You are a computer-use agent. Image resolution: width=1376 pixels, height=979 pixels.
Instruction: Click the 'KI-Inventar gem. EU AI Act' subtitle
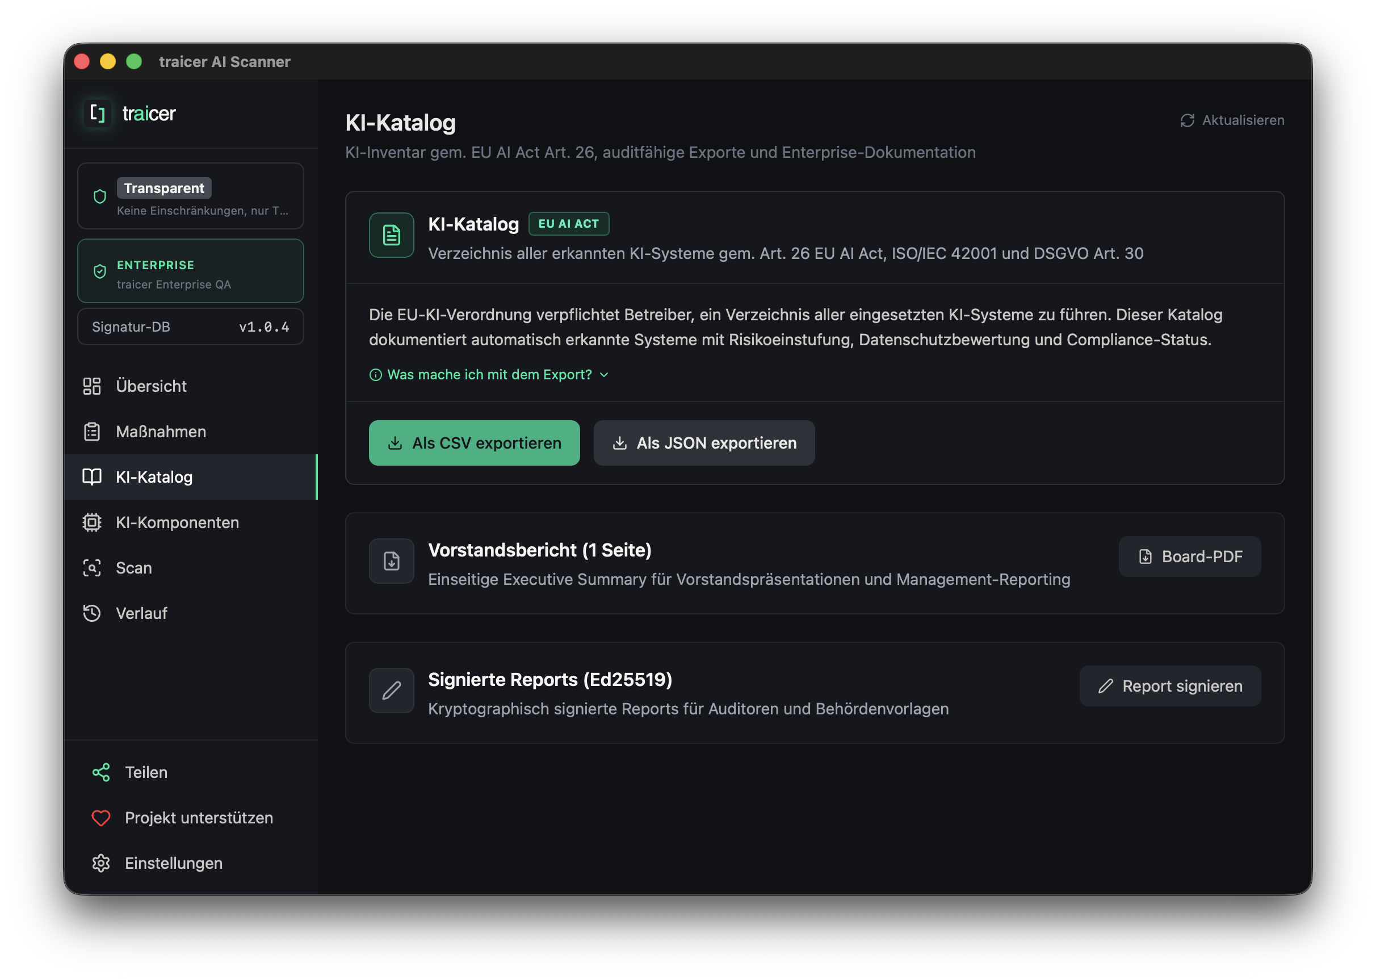coord(660,153)
